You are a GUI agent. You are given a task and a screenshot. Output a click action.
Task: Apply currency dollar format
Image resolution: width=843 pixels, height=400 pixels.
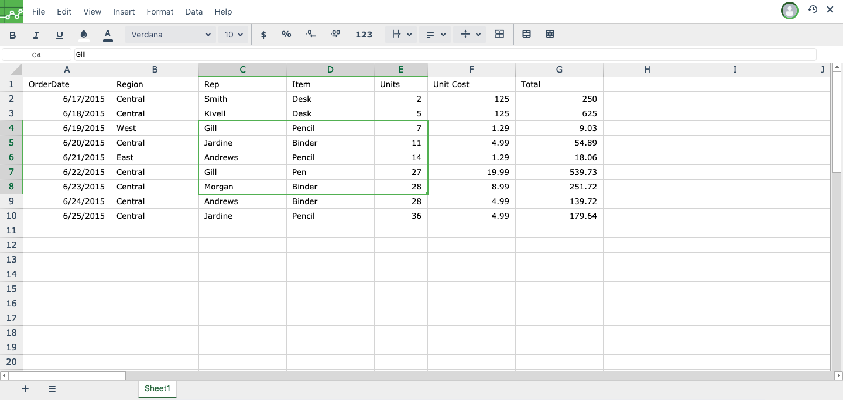point(263,35)
